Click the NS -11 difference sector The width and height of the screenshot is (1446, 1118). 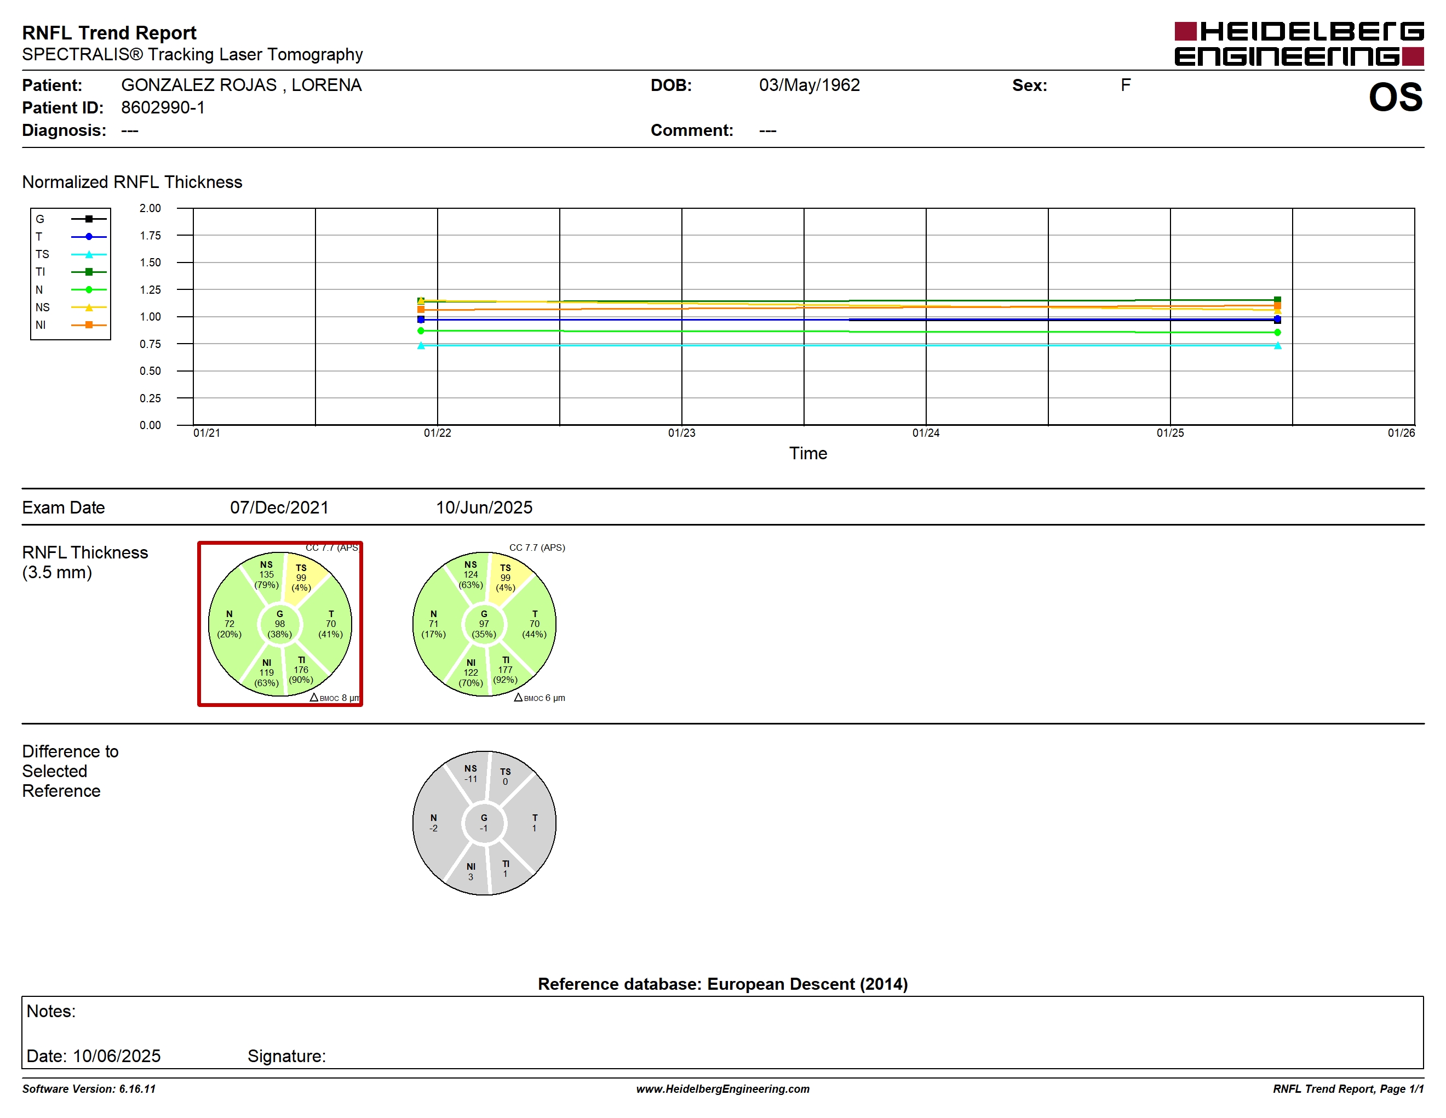tap(470, 774)
